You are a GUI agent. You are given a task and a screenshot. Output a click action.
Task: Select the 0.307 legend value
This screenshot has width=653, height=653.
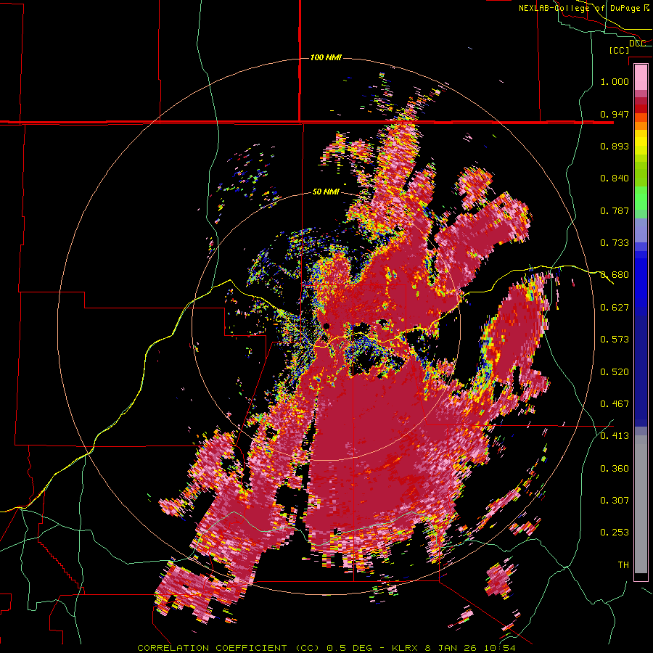point(615,501)
